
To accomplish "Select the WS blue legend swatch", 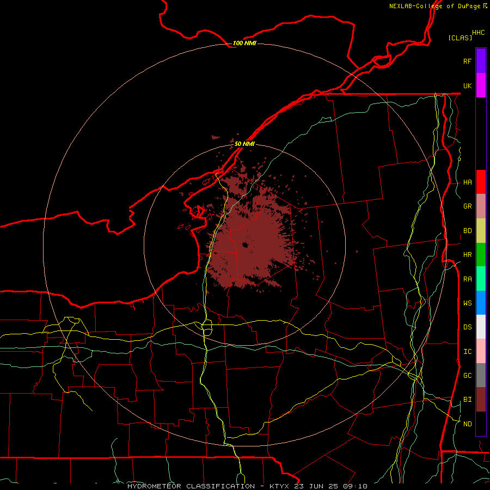I will 481,303.
